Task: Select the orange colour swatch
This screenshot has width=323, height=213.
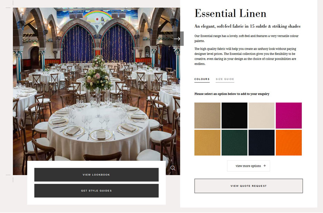Action: pos(289,143)
